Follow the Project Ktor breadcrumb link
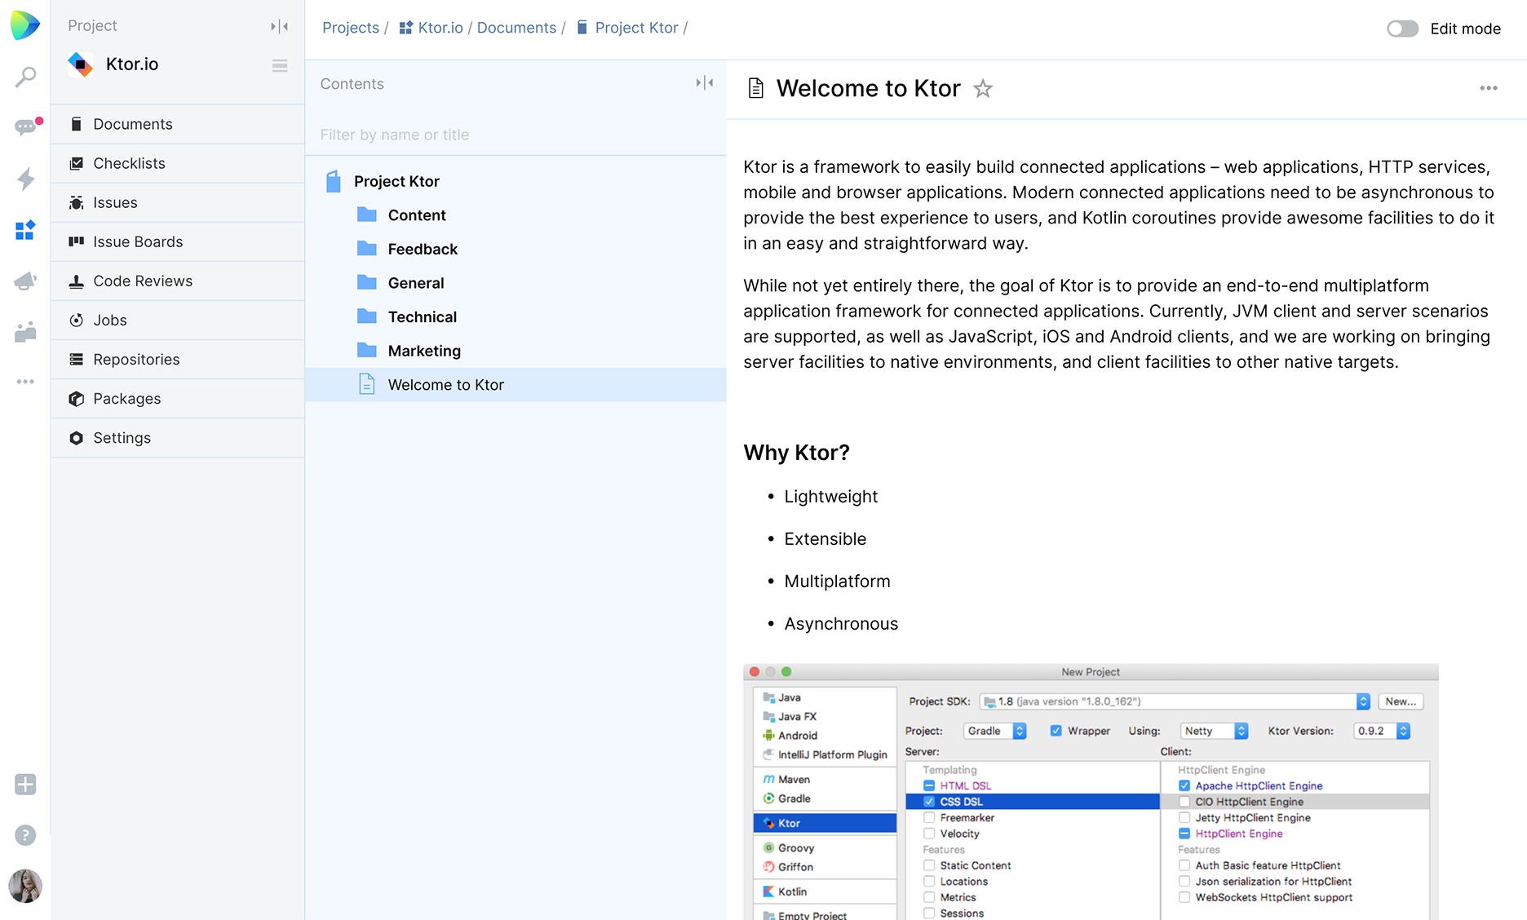 627,28
